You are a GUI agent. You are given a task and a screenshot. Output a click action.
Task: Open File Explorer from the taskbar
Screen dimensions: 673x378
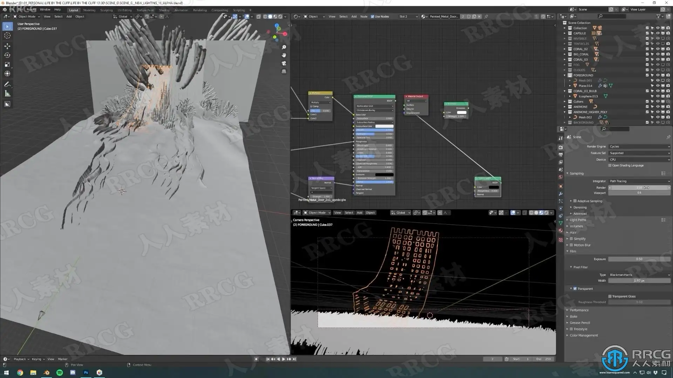click(33, 372)
